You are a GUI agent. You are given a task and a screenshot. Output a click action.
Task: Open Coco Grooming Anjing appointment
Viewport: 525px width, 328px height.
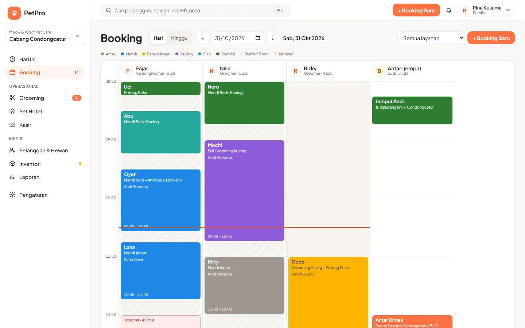pos(328,292)
